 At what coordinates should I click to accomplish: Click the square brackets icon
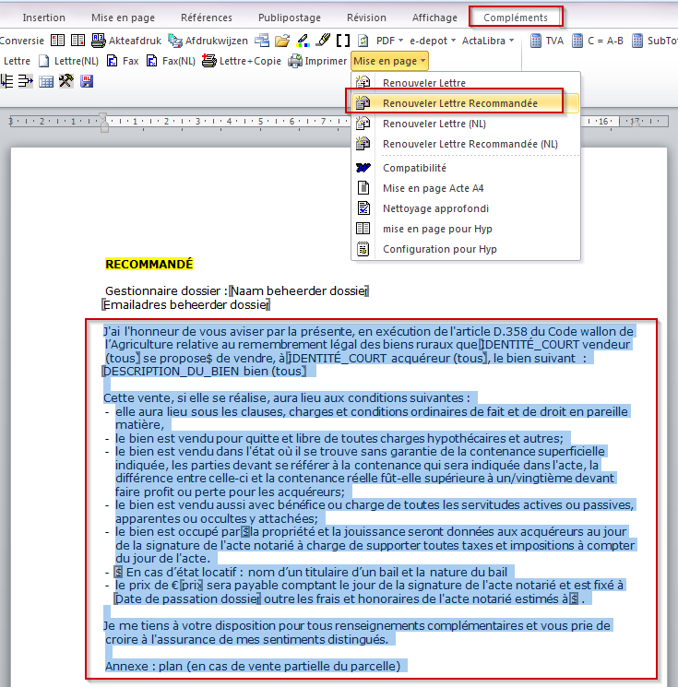tap(343, 41)
